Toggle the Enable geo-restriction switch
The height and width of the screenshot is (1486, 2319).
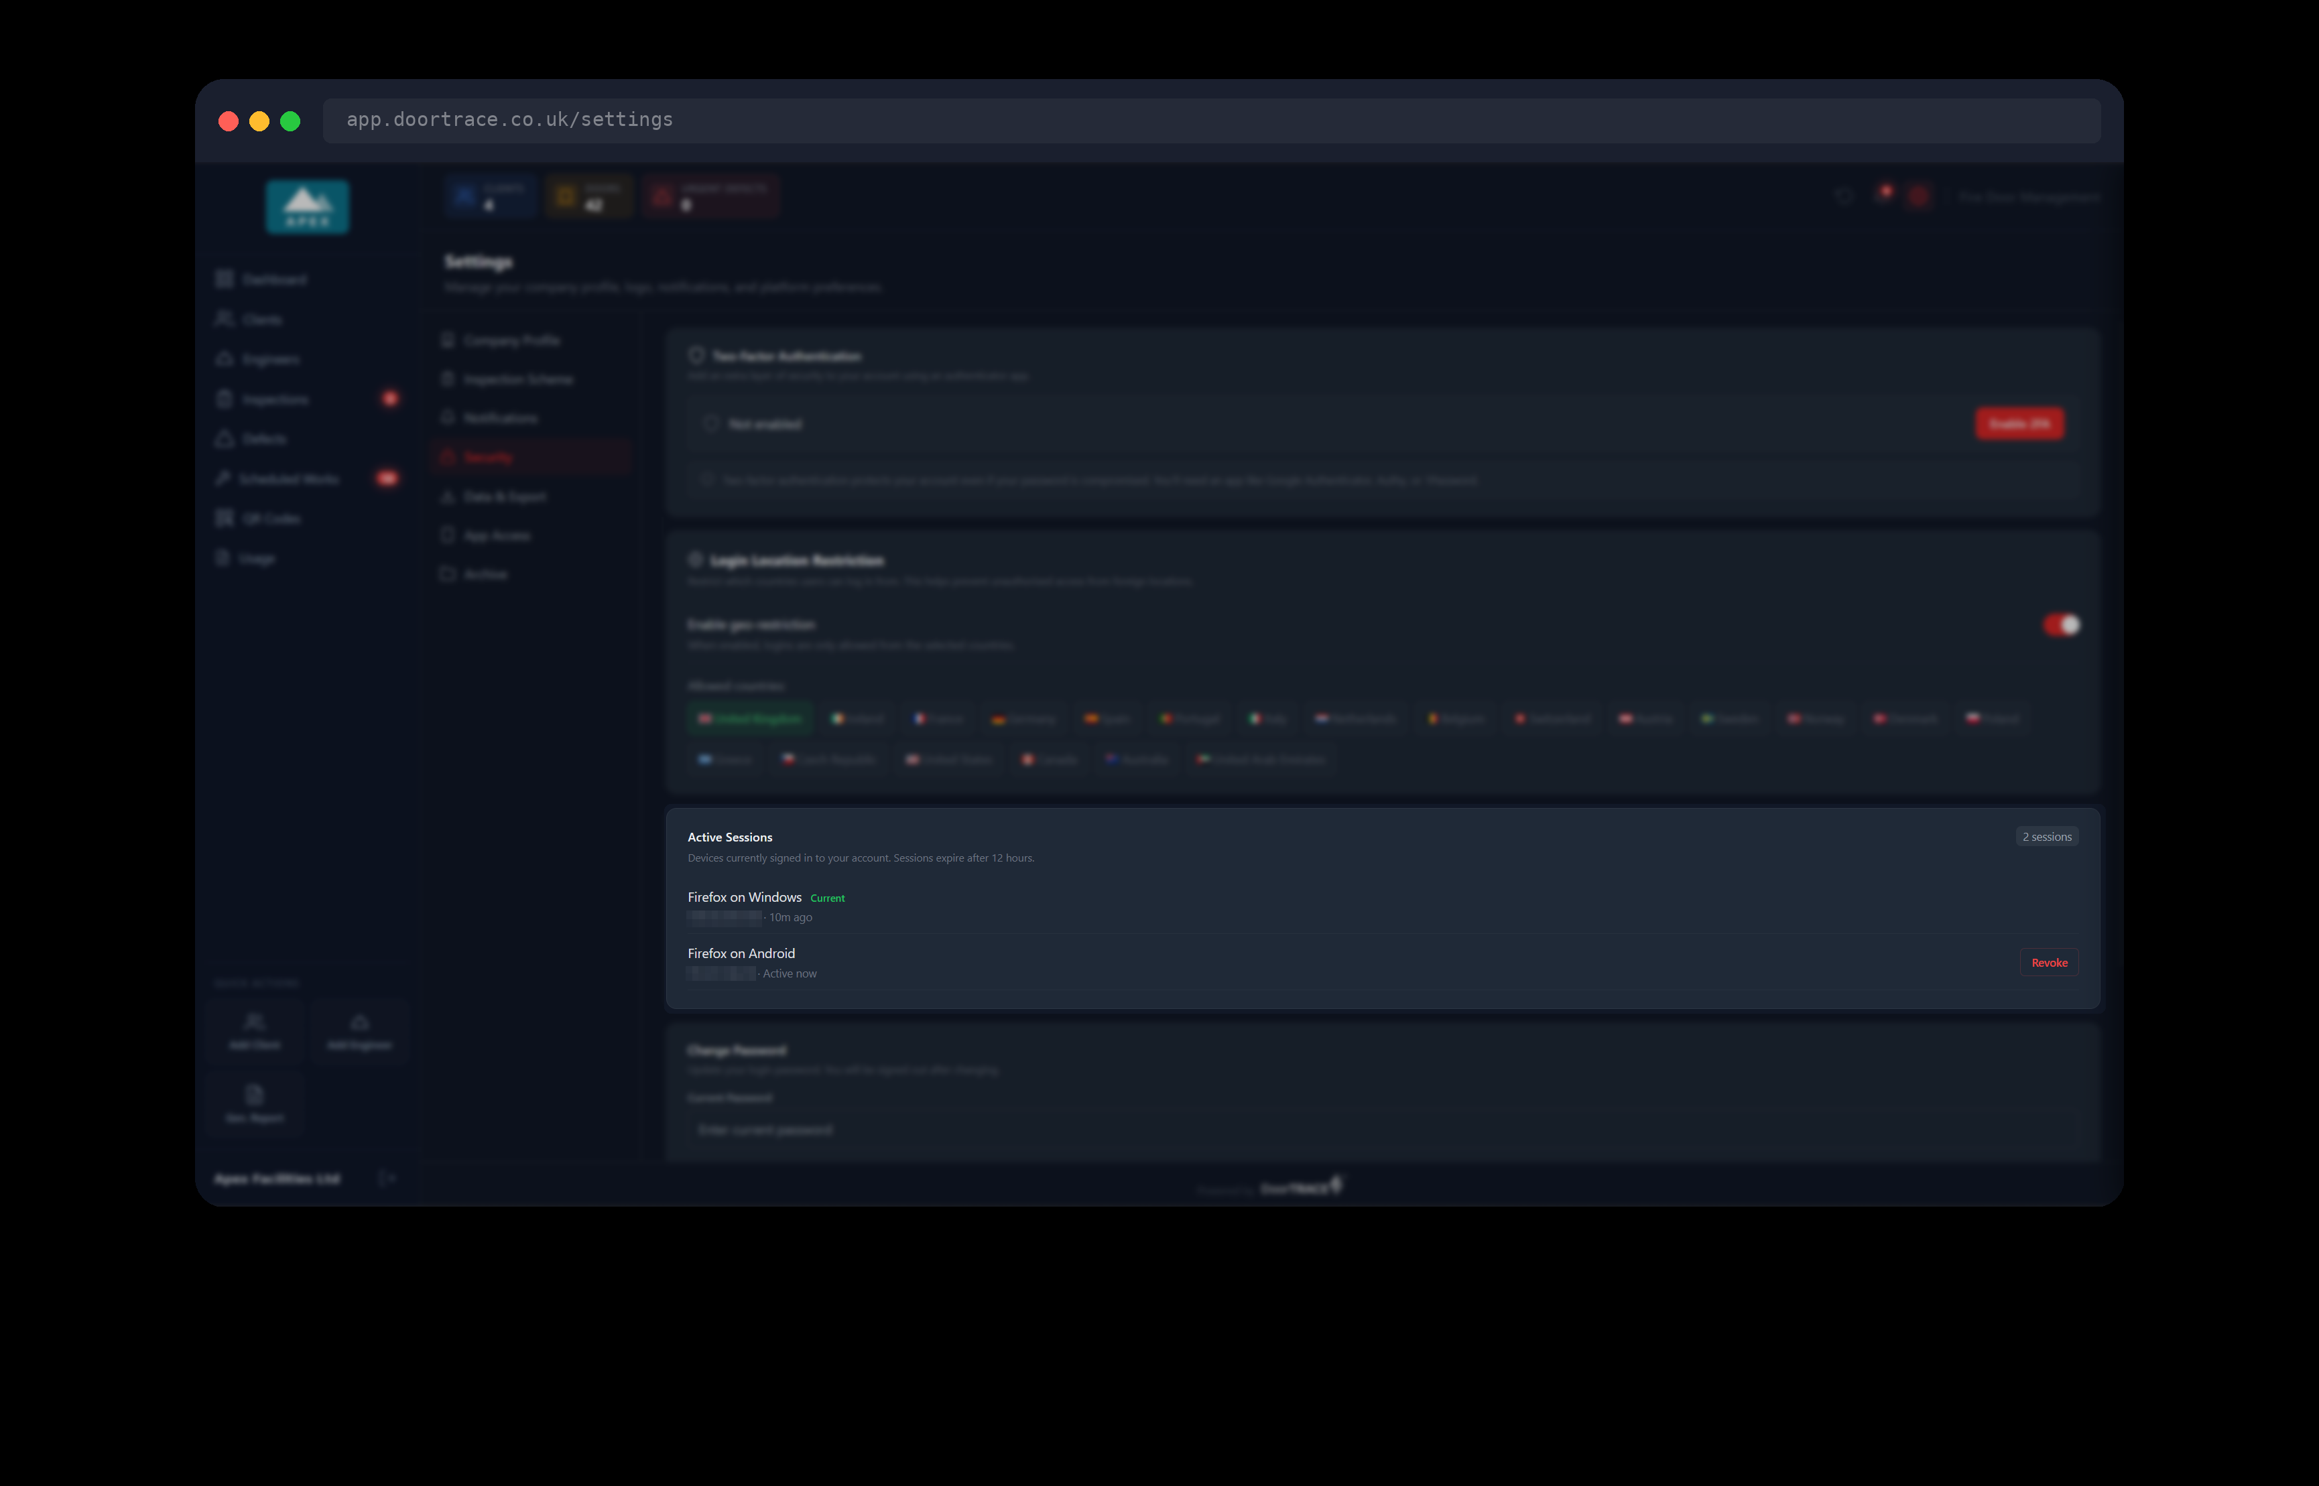[x=2060, y=625]
